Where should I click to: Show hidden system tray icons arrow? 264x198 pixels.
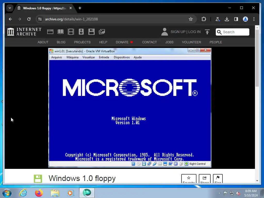[x=219, y=193]
